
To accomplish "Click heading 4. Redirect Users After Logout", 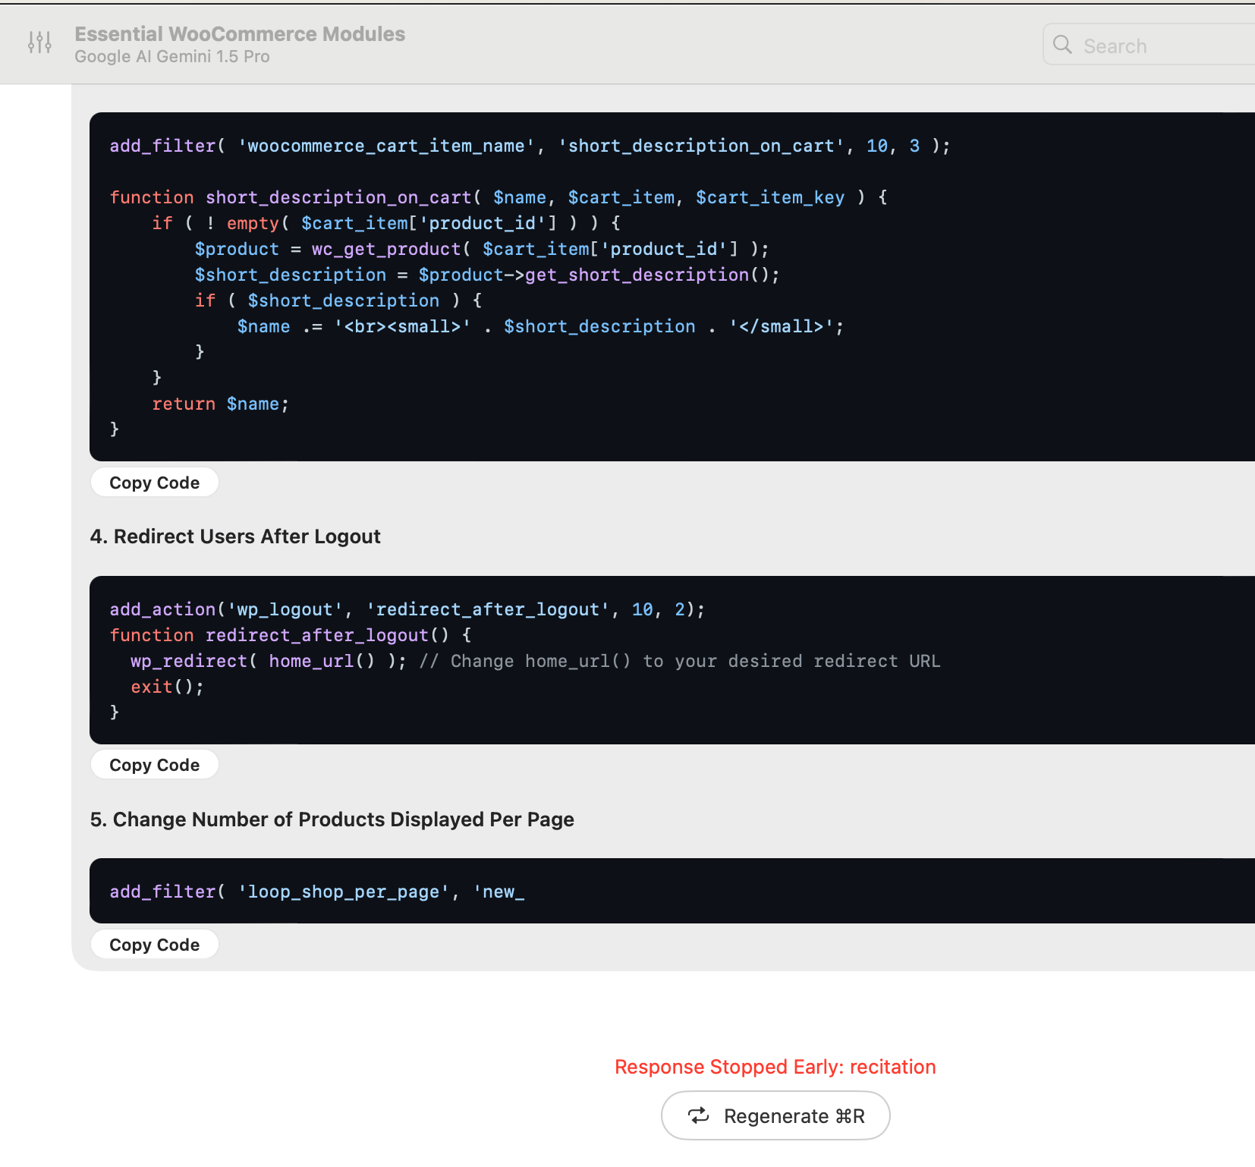I will (235, 536).
